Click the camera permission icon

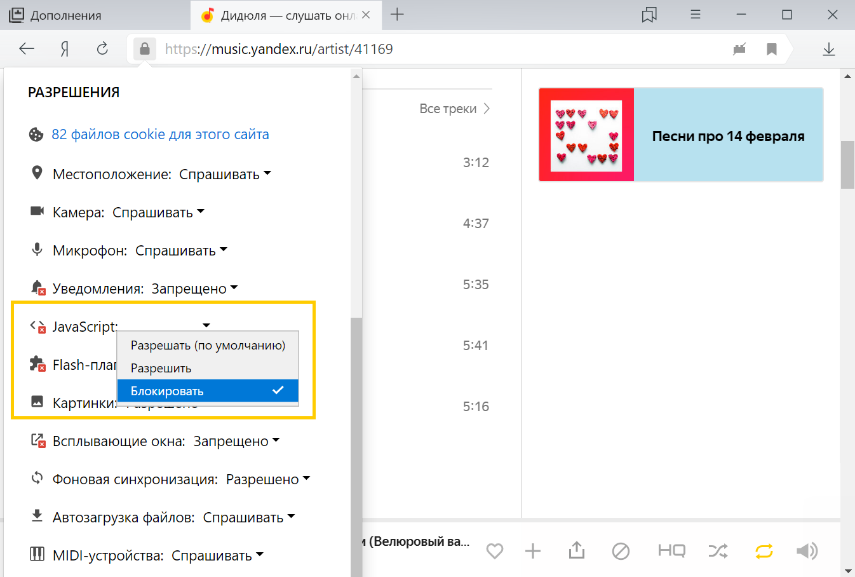pos(37,211)
